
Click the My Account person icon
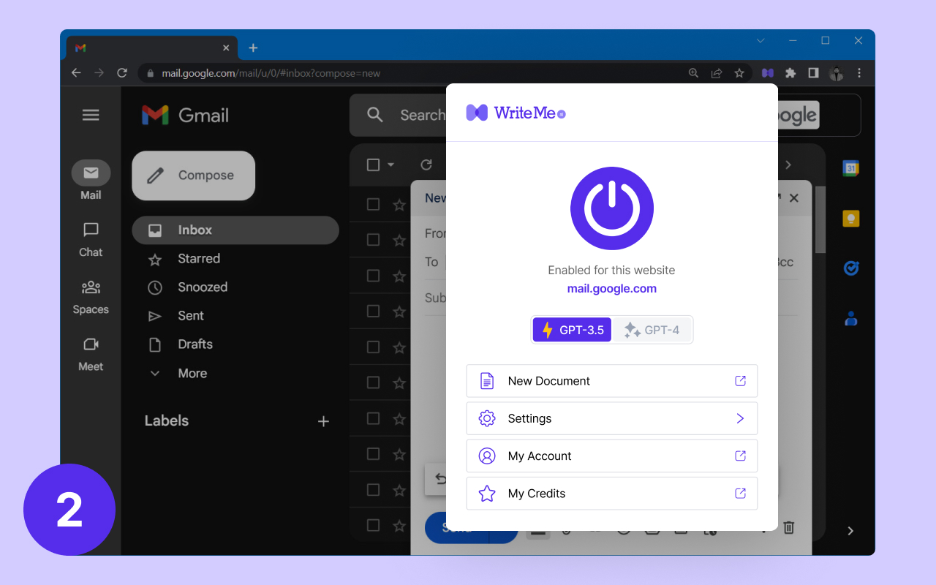click(487, 456)
